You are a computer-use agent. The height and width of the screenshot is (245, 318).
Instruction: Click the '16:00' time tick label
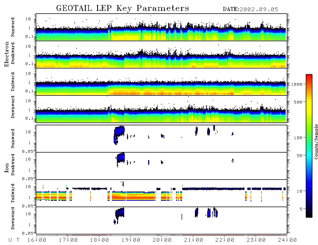pyautogui.click(x=37, y=240)
